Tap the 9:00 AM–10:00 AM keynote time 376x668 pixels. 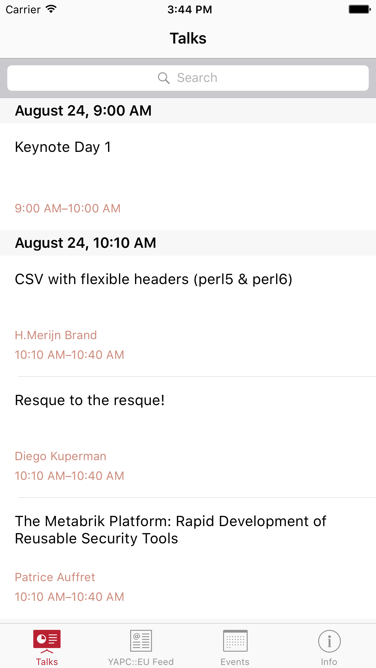point(68,208)
